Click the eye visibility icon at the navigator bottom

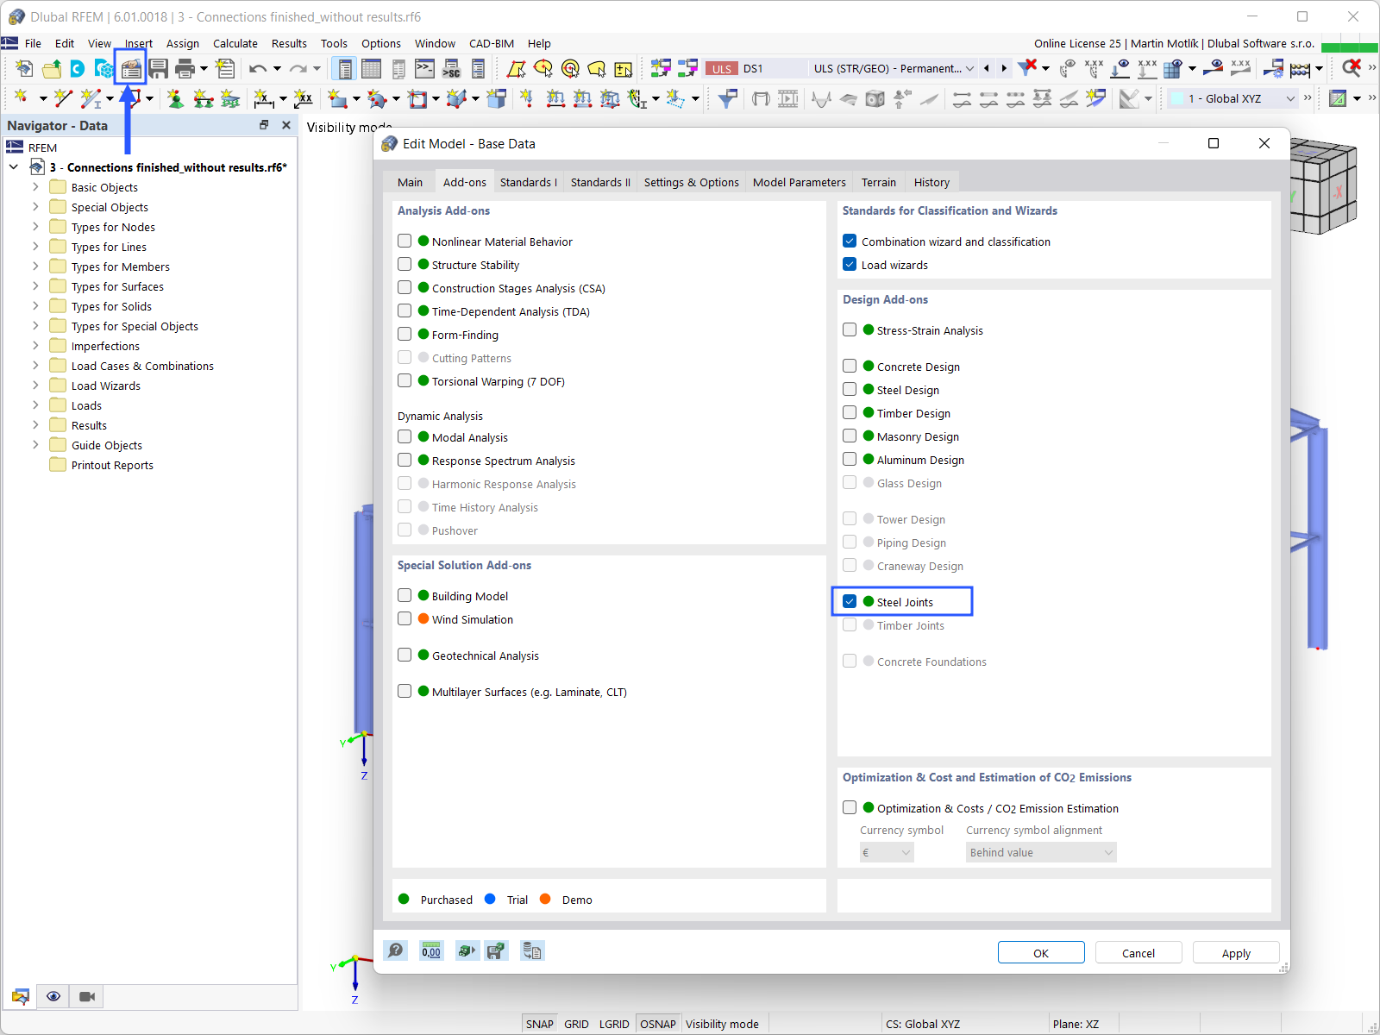click(x=53, y=996)
